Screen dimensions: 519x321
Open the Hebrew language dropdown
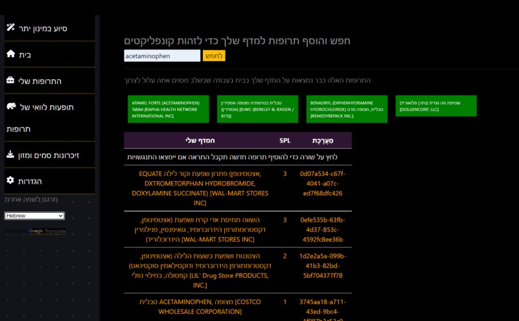click(x=34, y=216)
